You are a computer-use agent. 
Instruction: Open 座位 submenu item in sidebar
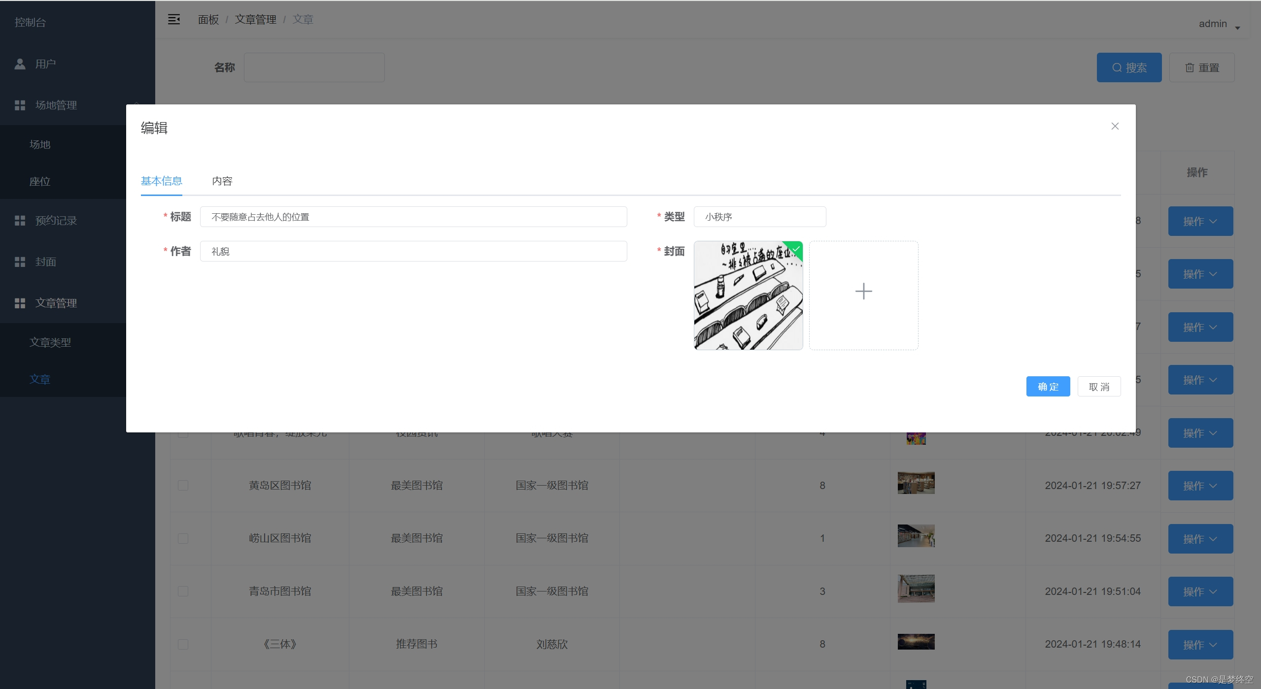click(x=40, y=181)
